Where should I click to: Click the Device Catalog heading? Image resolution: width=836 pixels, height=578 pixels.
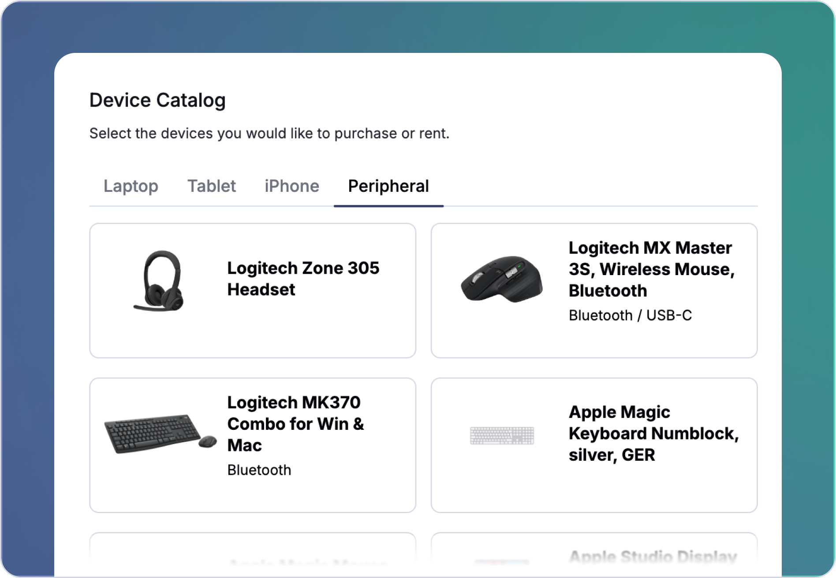(157, 100)
